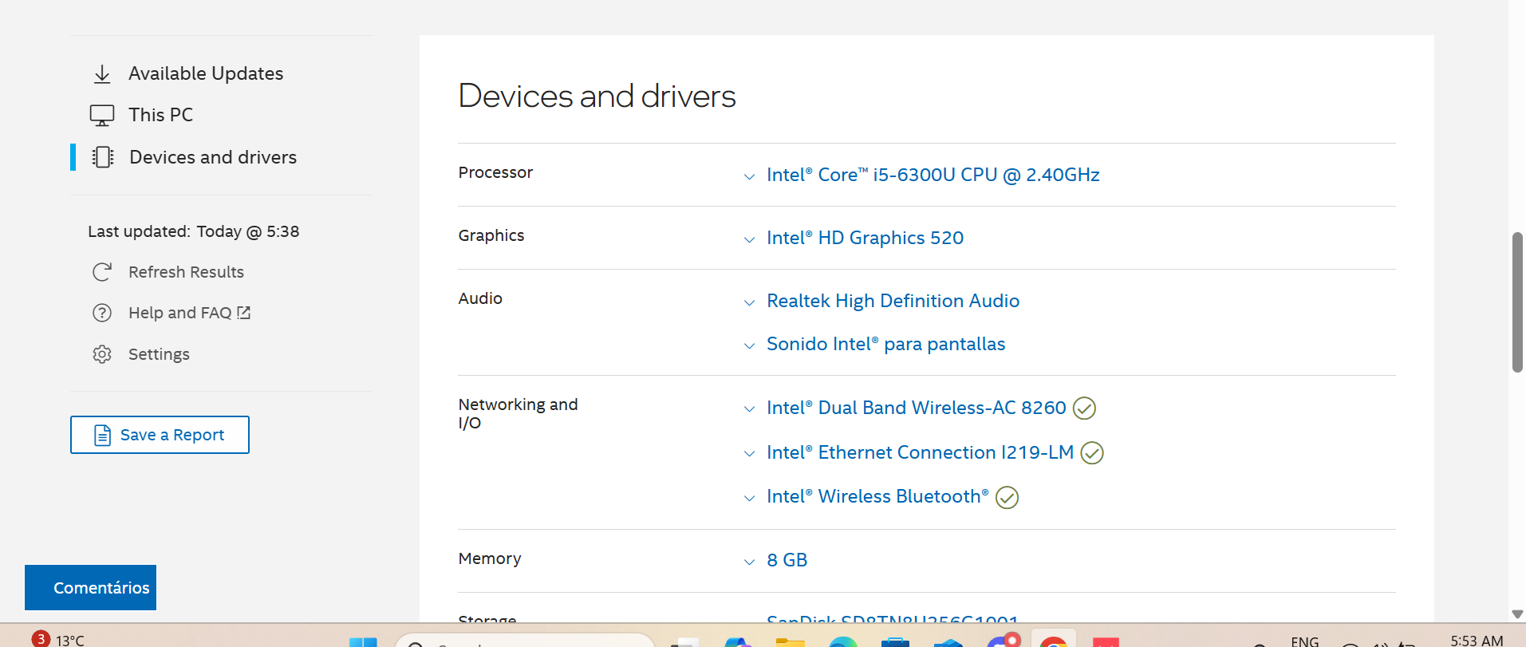Open Intel Wireless Bluetooth link
This screenshot has height=647, width=1526.
point(877,496)
